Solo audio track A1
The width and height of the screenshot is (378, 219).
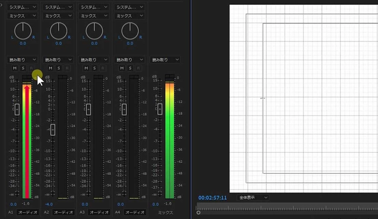click(23, 68)
